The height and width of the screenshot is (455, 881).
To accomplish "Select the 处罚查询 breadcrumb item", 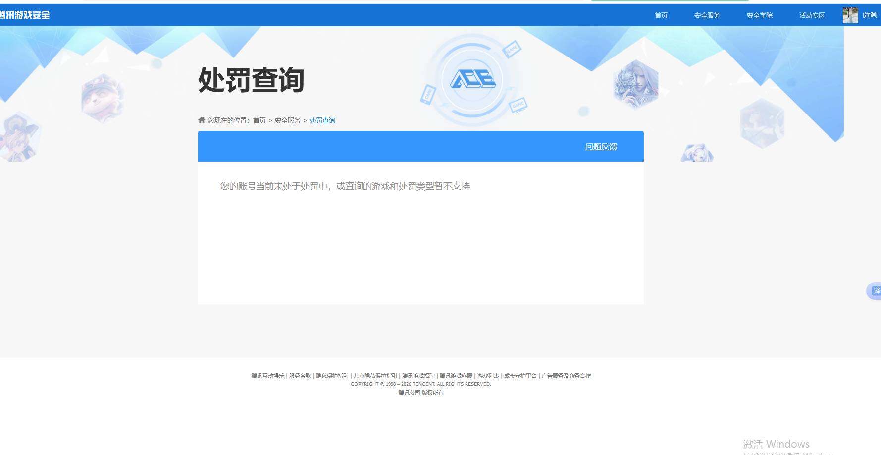I will click(322, 120).
